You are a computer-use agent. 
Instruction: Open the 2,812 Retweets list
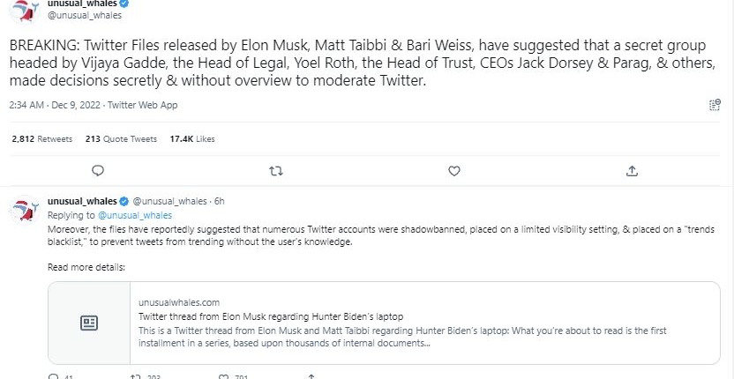click(x=42, y=138)
